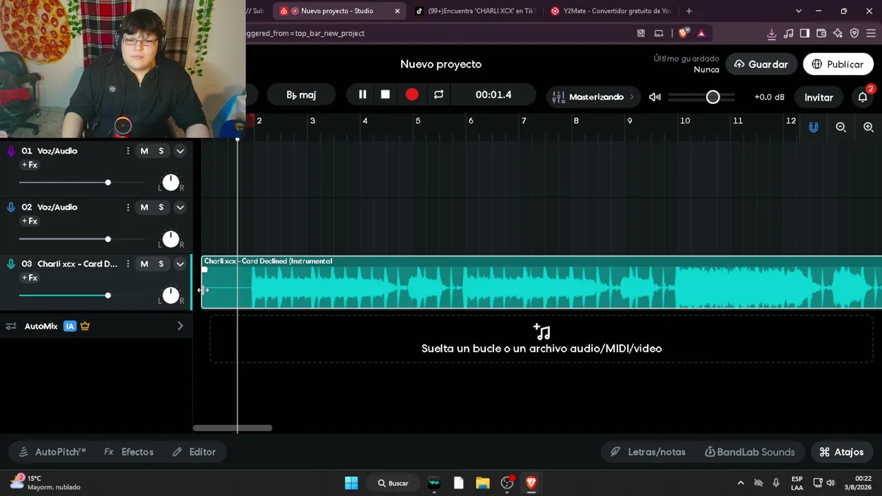Click track 02 pan knob

point(170,239)
